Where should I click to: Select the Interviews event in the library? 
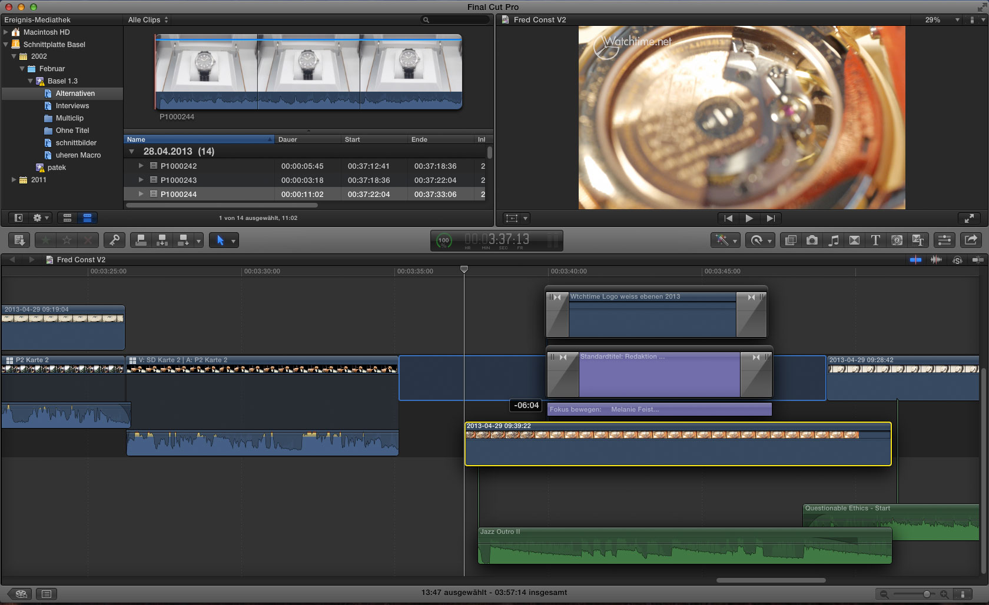tap(72, 106)
